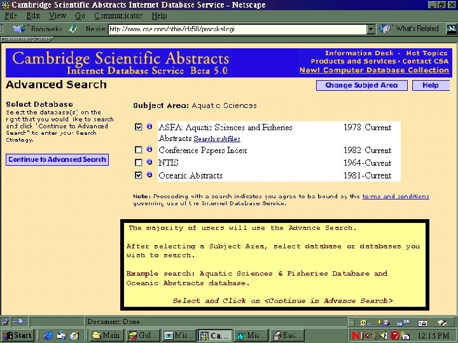Click the page proxy icon beside Netsite
The width and height of the screenshot is (458, 343).
click(73, 29)
